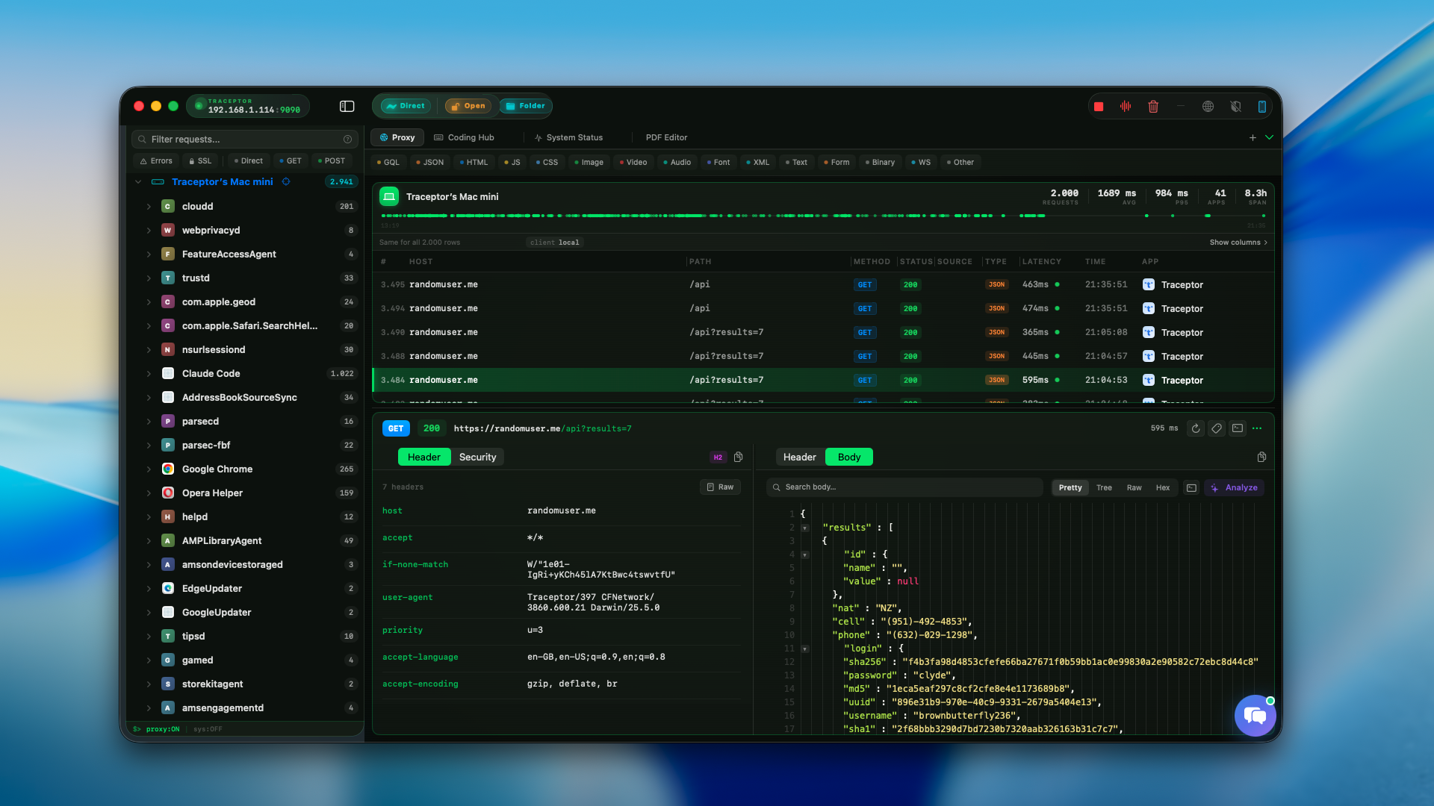Screen dimensions: 1434x806
Task: Expand the Google Chrome app group
Action: point(149,469)
